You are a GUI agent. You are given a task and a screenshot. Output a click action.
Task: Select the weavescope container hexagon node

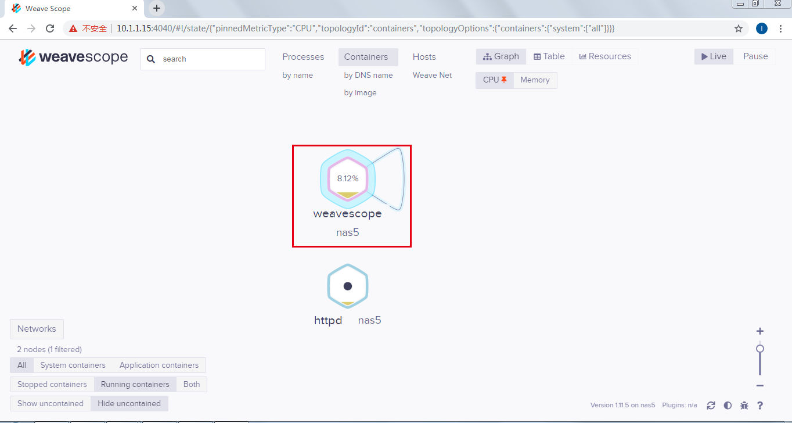tap(348, 179)
